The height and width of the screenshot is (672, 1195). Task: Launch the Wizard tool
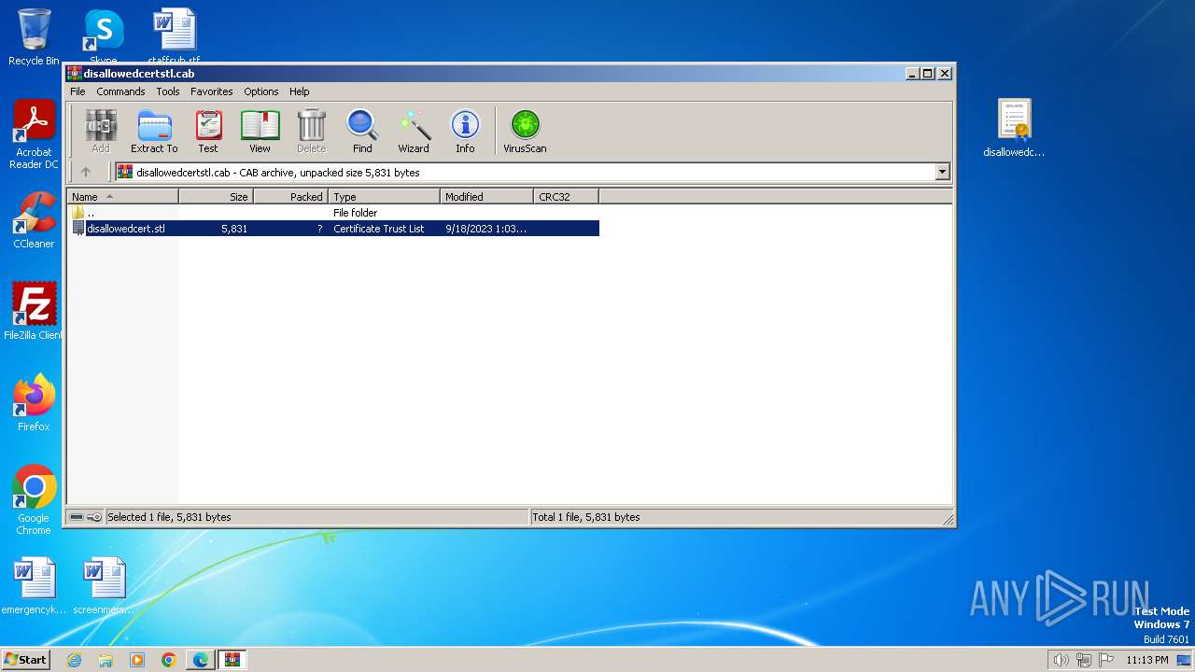(414, 132)
